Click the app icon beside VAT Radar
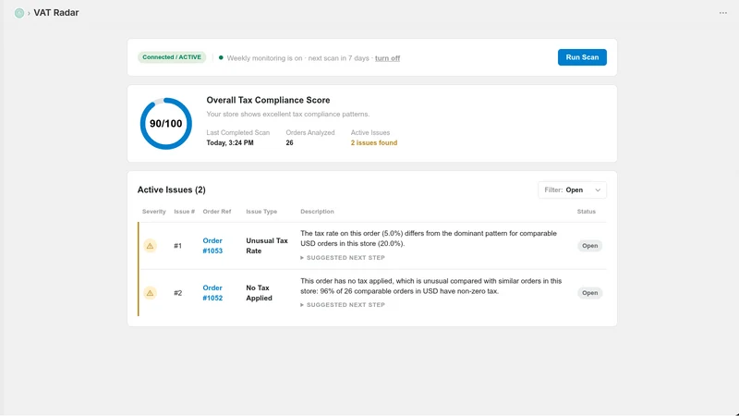The width and height of the screenshot is (739, 416). 19,13
